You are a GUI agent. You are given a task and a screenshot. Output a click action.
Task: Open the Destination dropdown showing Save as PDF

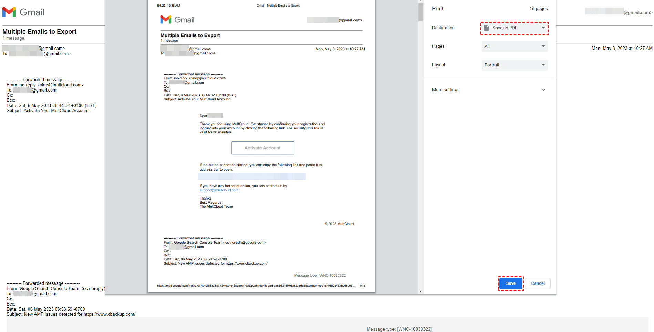coord(514,28)
